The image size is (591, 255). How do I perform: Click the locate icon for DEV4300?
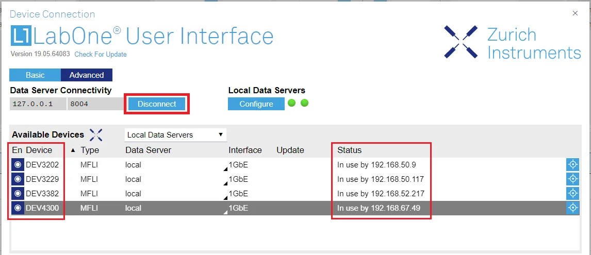[572, 208]
